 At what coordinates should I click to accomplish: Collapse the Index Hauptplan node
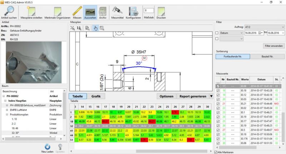click(5, 101)
